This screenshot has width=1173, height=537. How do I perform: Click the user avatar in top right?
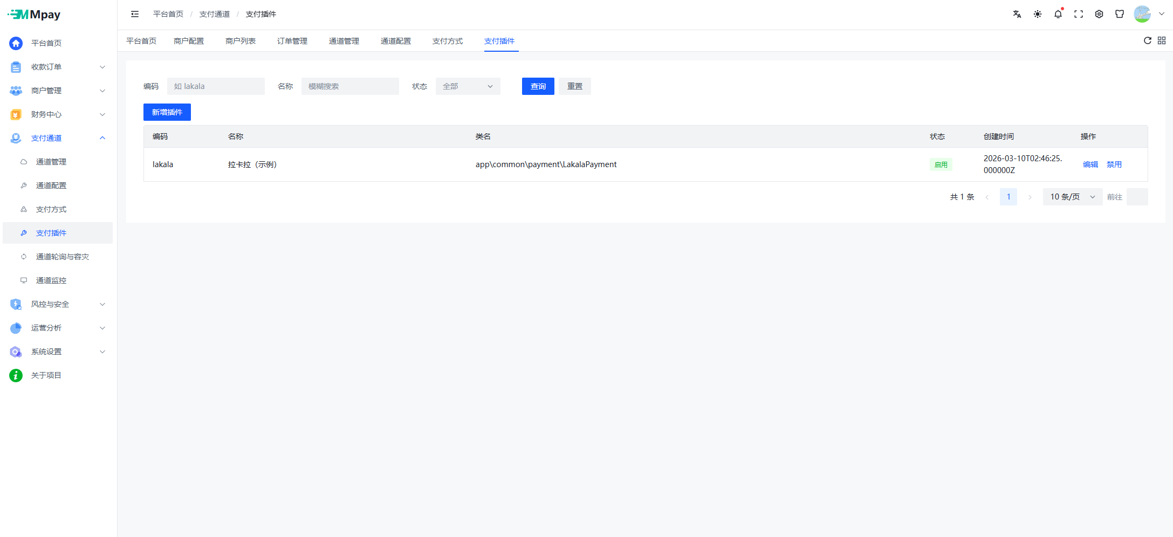point(1142,14)
